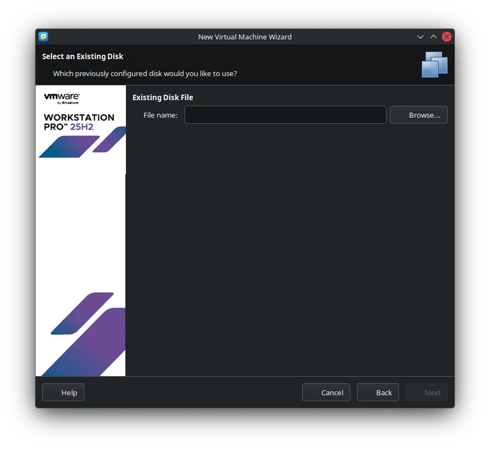The width and height of the screenshot is (490, 450).
Task: Cancel the New Virtual Machine Wizard
Action: click(x=326, y=393)
